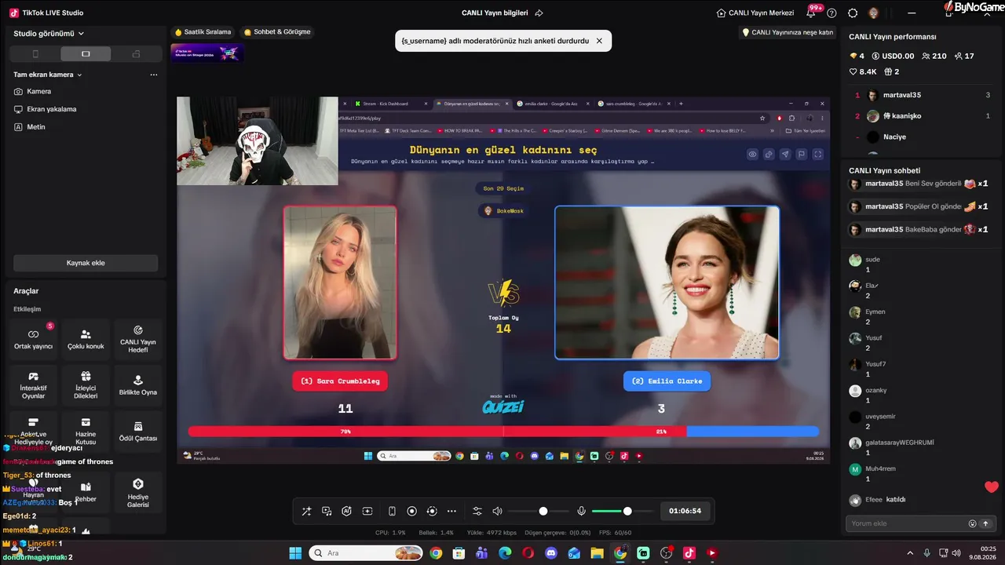
Task: Open CANLI Yayın Hedefi tool
Action: coord(138,339)
